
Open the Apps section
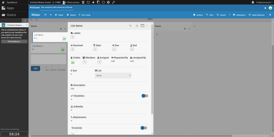[11, 8]
